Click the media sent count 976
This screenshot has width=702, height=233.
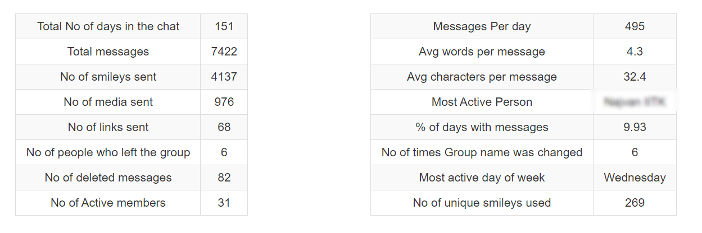click(x=224, y=102)
